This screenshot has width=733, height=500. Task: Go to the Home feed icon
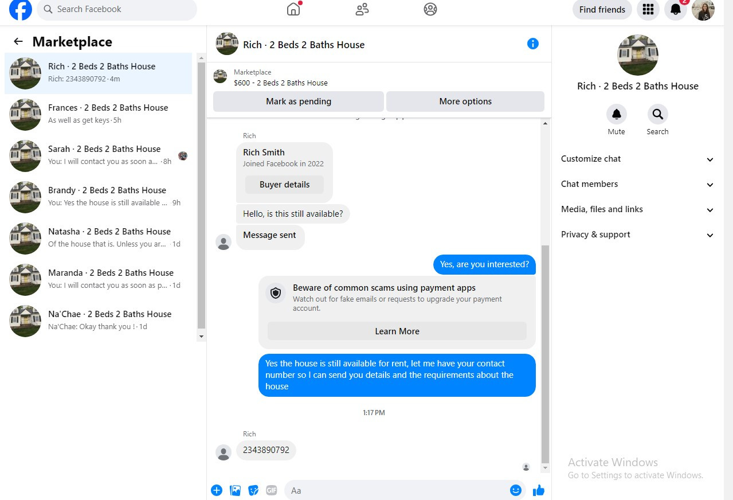pyautogui.click(x=293, y=9)
